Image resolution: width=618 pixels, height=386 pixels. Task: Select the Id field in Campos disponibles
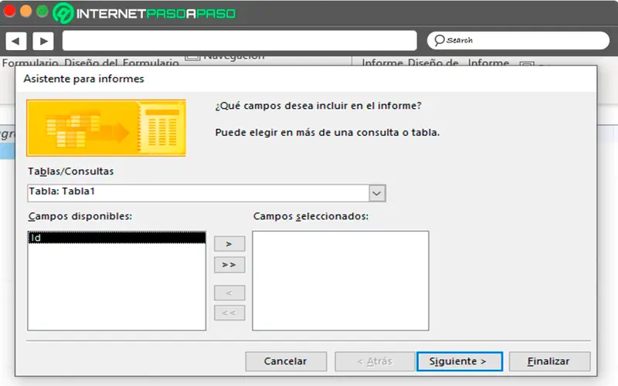[x=117, y=238]
